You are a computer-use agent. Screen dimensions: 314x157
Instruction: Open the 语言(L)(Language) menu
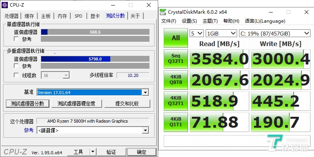pos(265,21)
